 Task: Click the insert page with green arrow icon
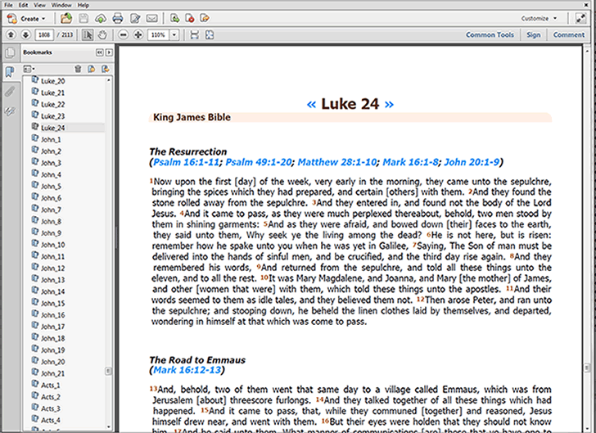(175, 18)
